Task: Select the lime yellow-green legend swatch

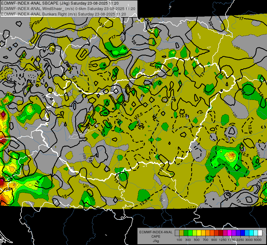Action: [x=195, y=233]
